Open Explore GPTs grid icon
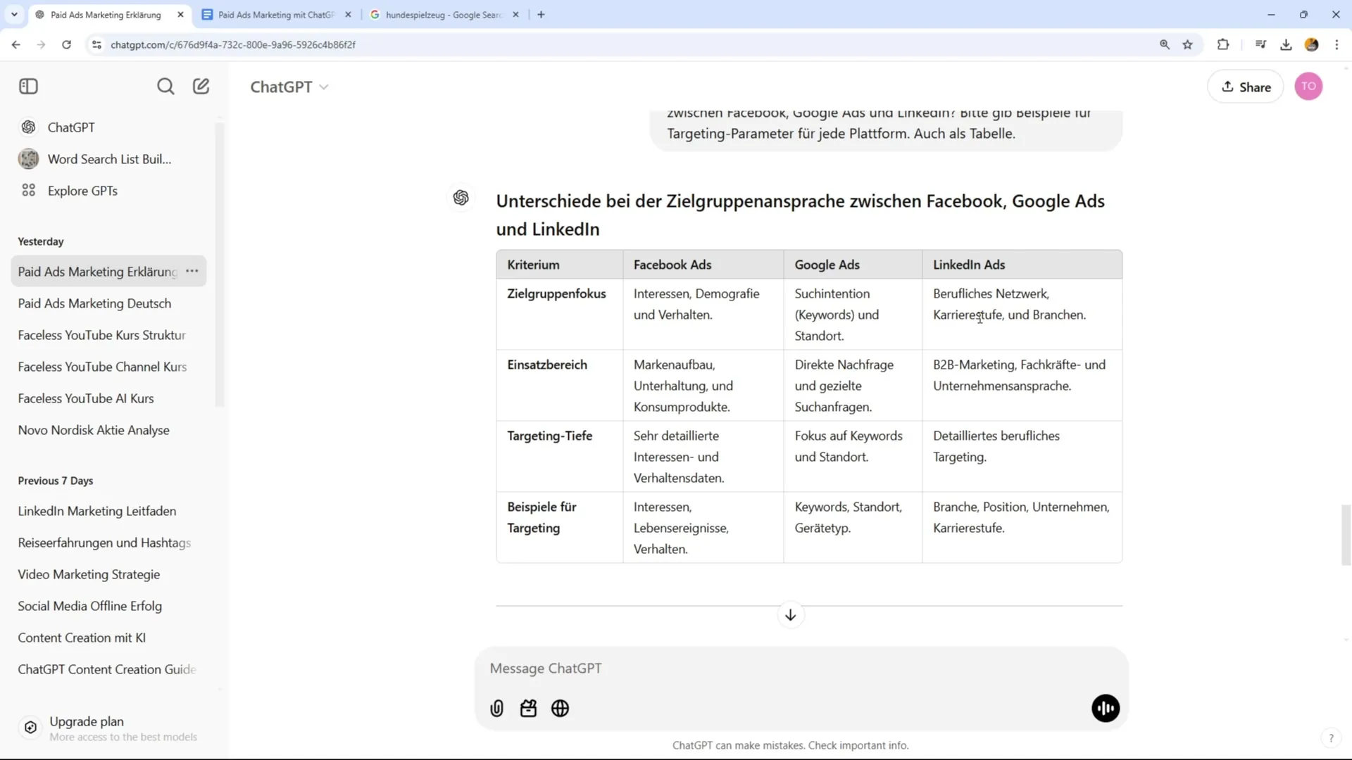 tap(29, 191)
